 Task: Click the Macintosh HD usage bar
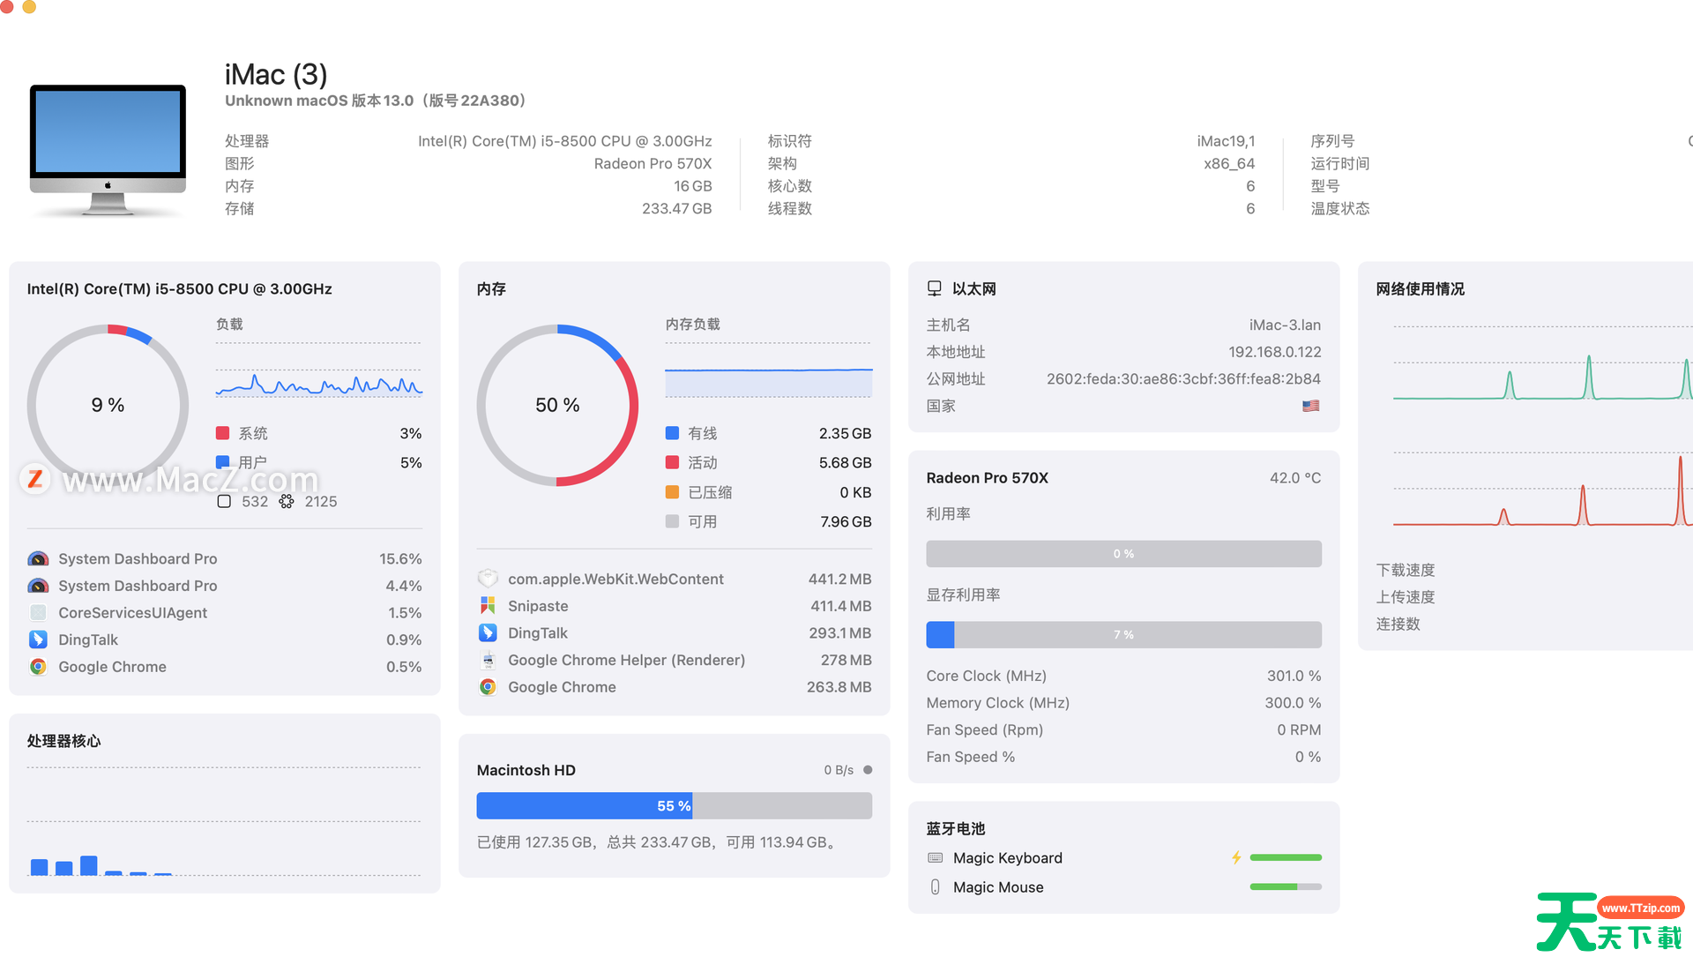coord(674,806)
